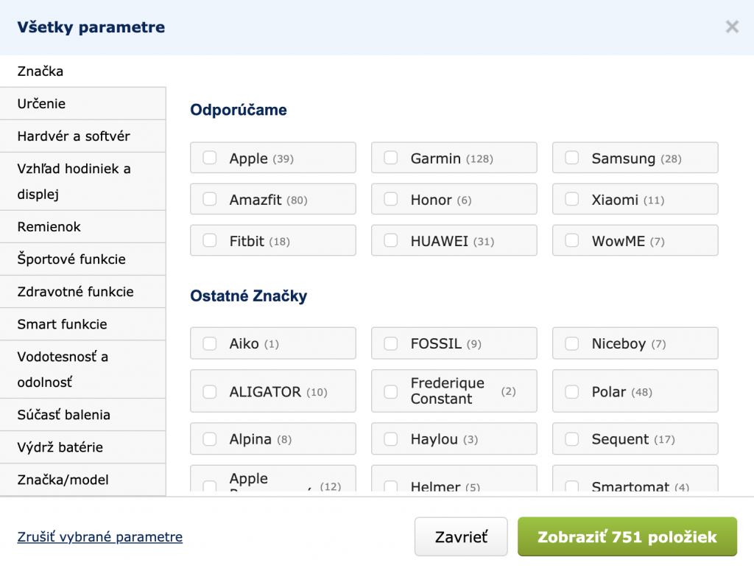Tick the Garmin brand checkbox
Image resolution: width=754 pixels, height=574 pixels.
coord(391,158)
